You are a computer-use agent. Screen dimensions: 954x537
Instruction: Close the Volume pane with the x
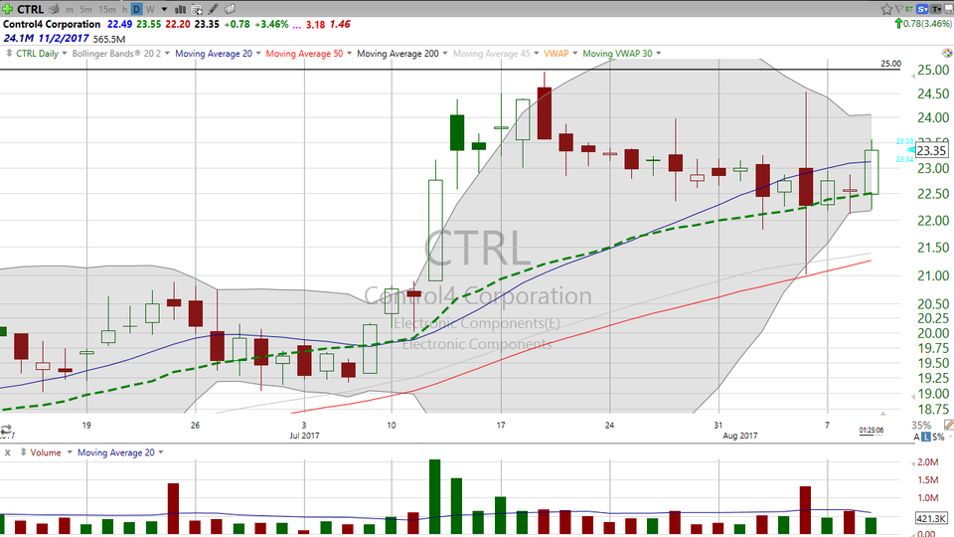(8, 452)
